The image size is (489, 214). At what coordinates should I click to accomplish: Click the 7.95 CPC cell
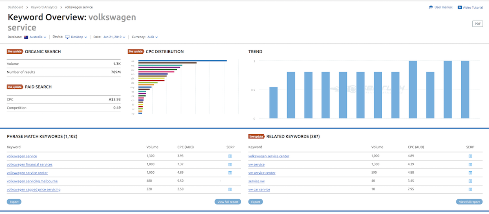412,190
